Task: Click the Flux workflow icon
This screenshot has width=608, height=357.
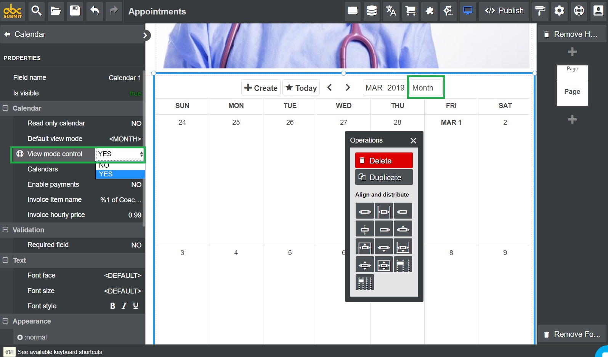Action: point(449,11)
